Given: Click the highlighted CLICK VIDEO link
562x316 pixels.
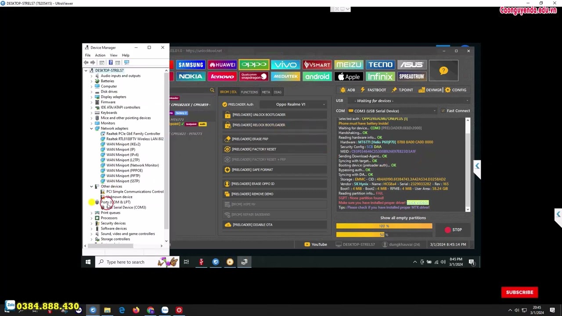Looking at the screenshot, I should (x=418, y=203).
